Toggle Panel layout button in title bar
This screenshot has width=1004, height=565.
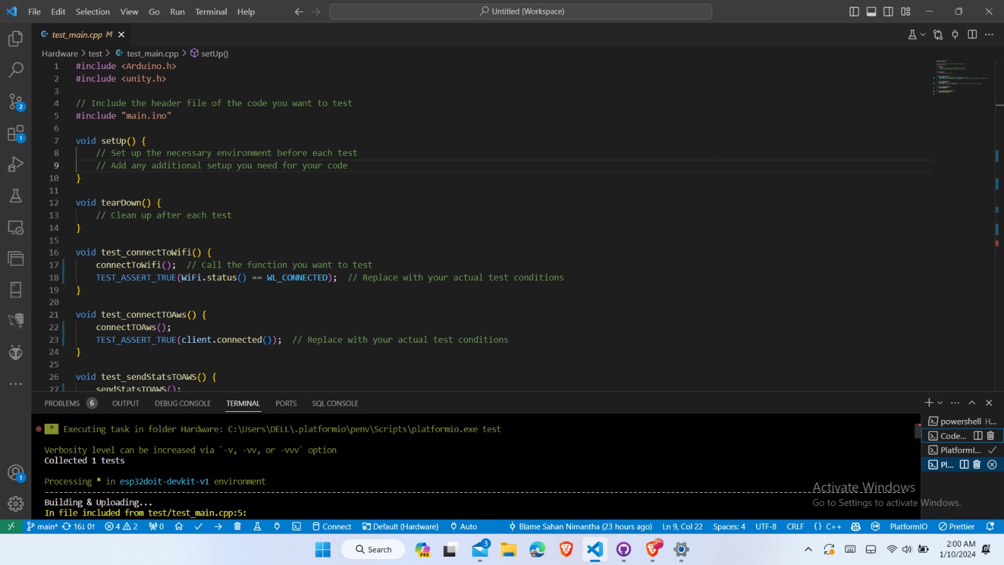click(871, 11)
